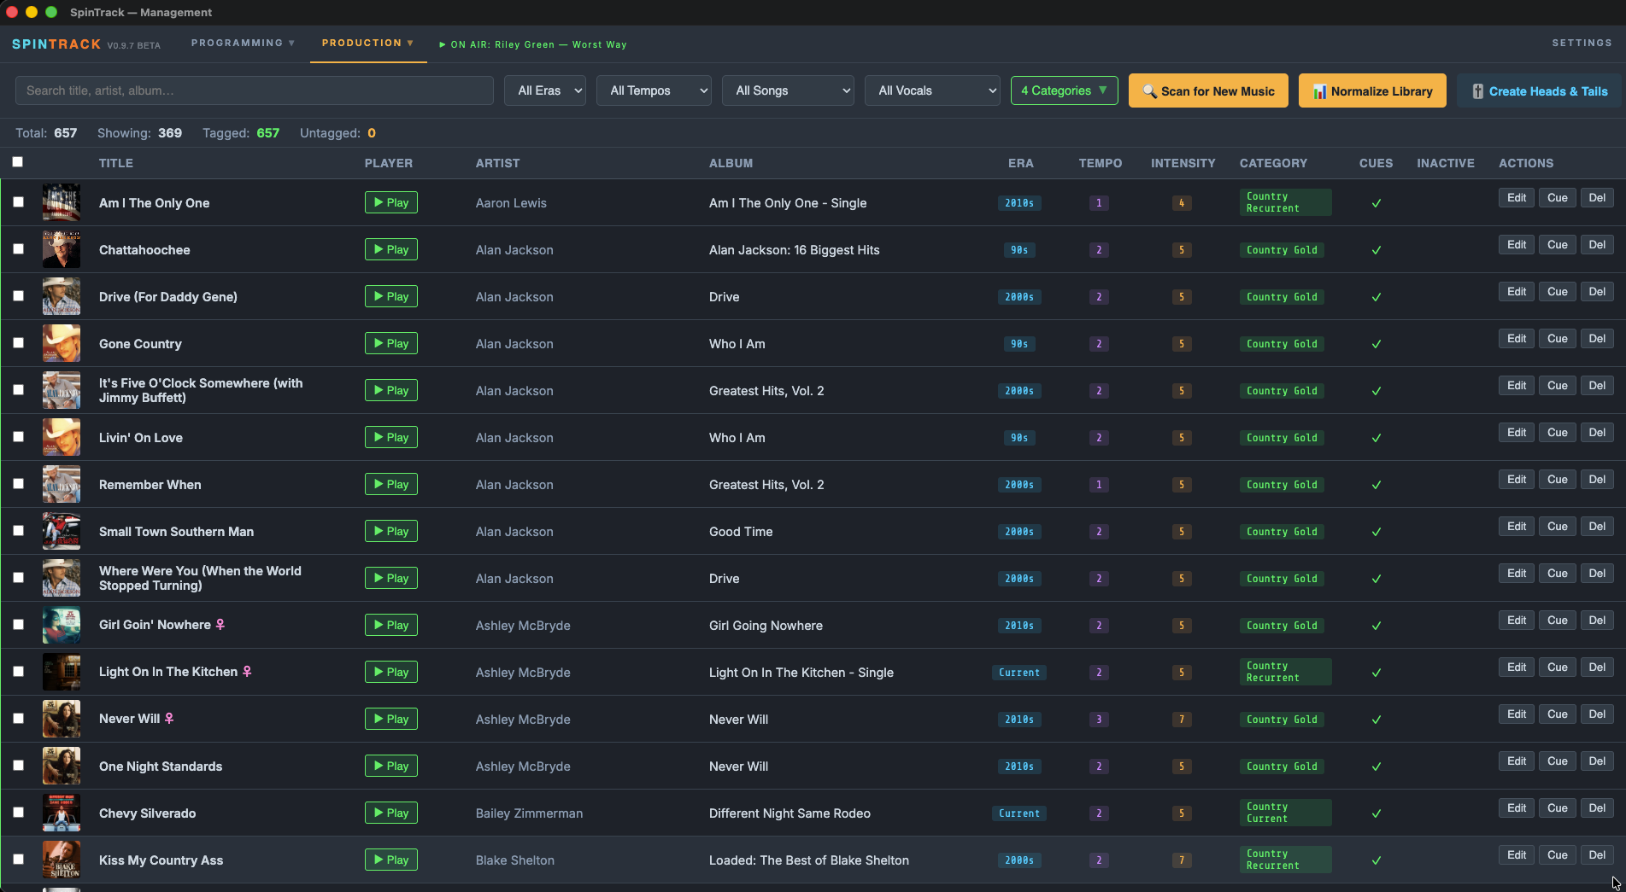
Task: Select the checkbox for Kiss My Country Ass
Action: click(18, 860)
